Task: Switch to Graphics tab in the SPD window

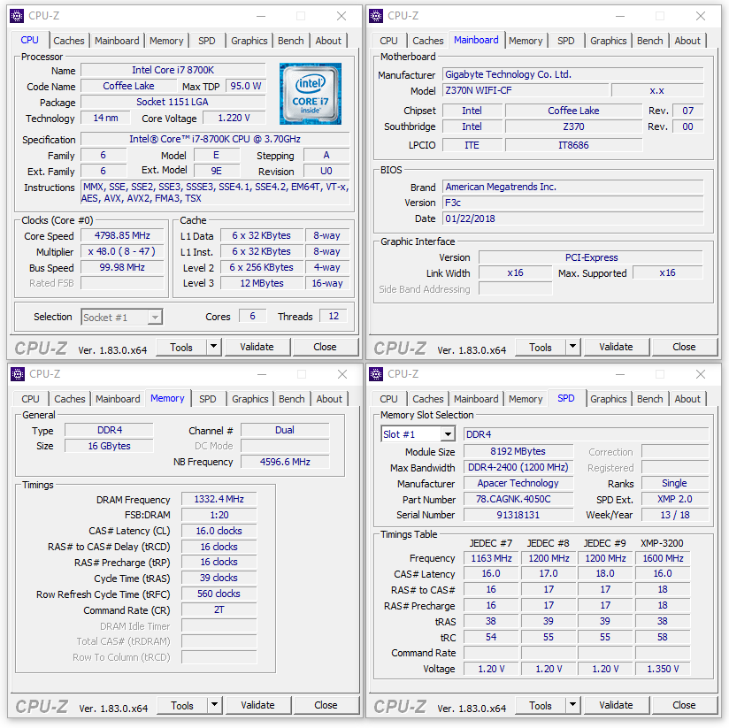Action: [x=608, y=399]
